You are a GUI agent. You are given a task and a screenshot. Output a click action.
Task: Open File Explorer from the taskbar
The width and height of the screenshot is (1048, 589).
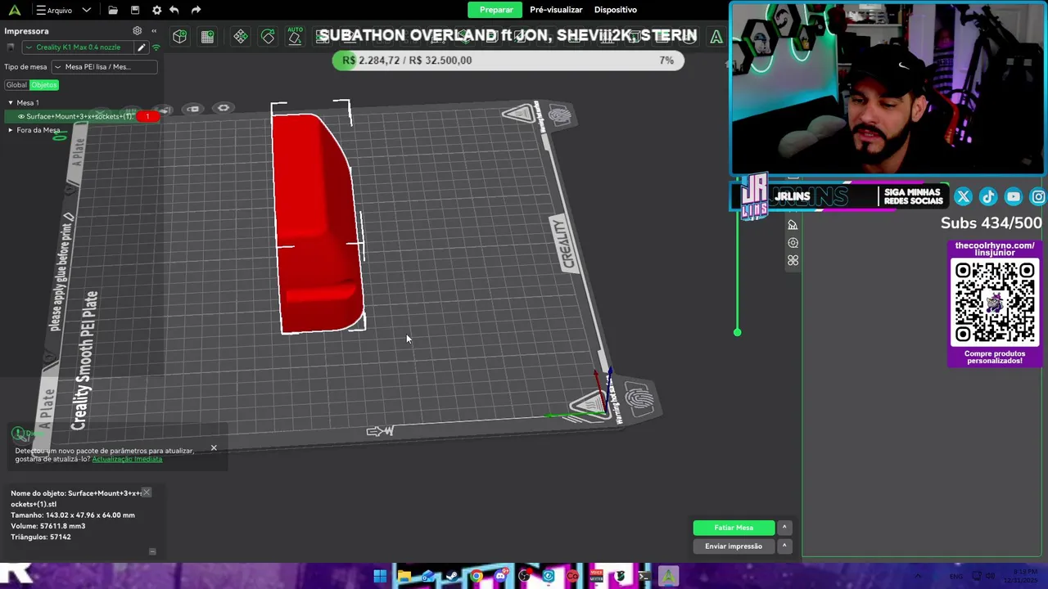click(404, 577)
